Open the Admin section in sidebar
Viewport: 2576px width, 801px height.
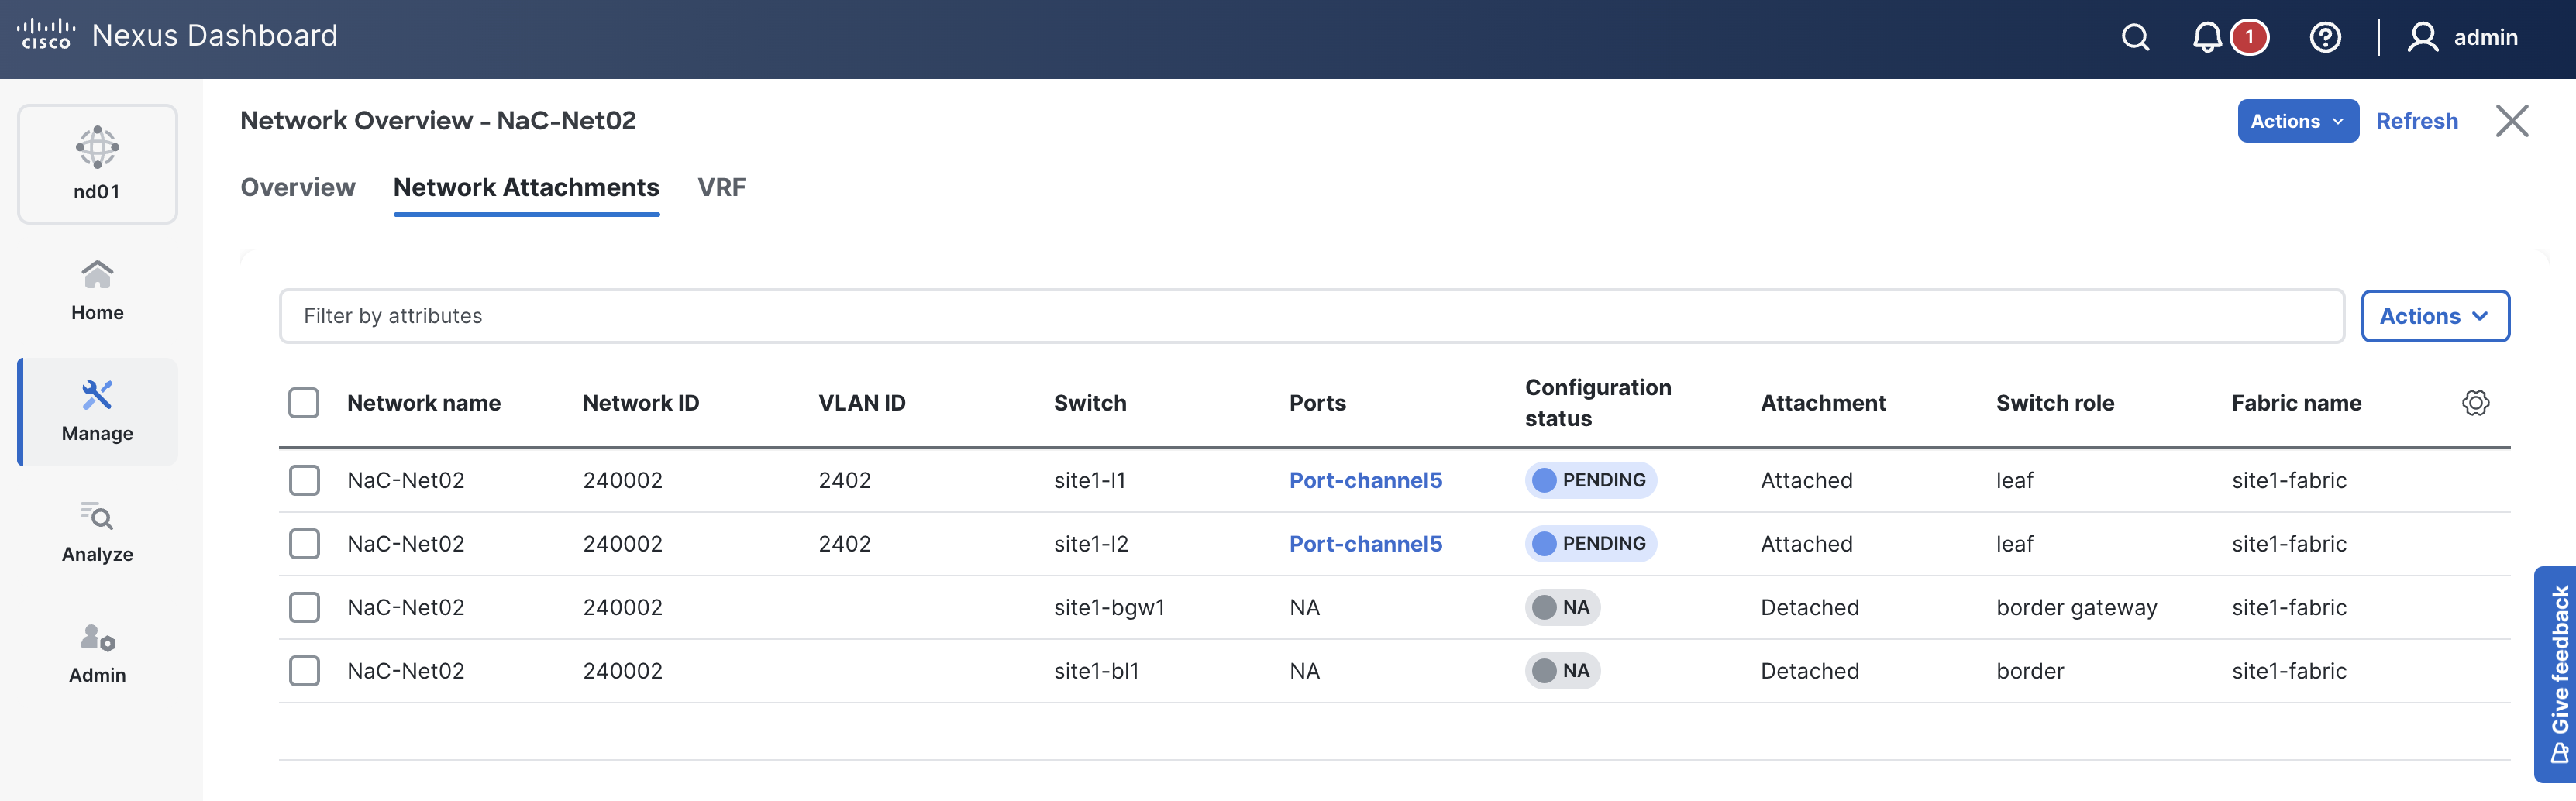click(x=97, y=654)
